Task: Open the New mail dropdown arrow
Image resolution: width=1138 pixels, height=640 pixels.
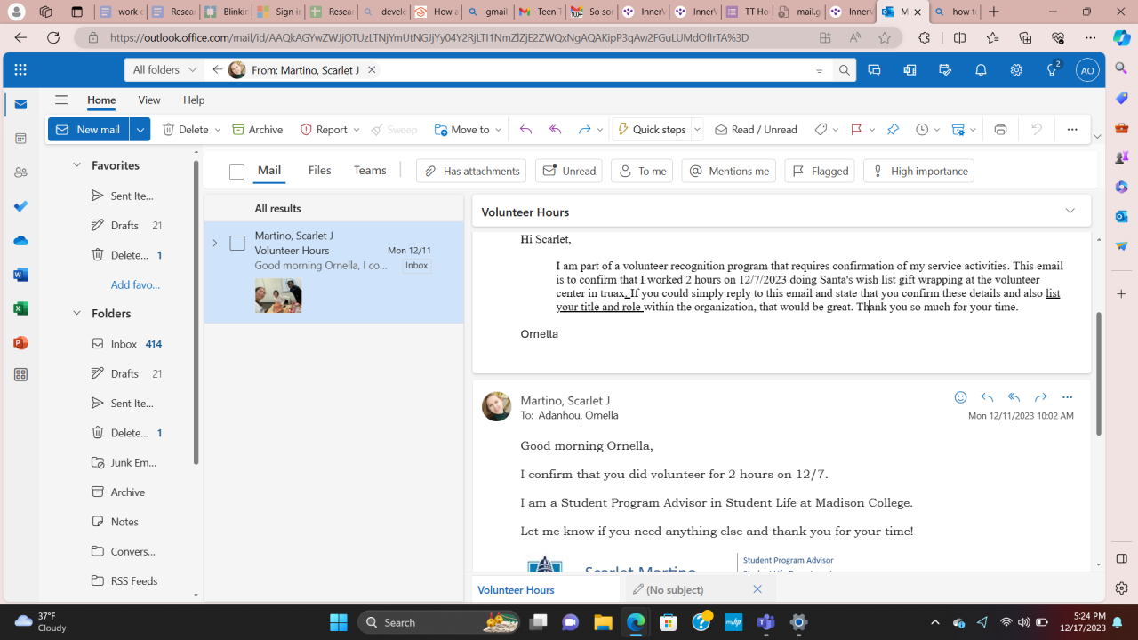Action: 140,130
